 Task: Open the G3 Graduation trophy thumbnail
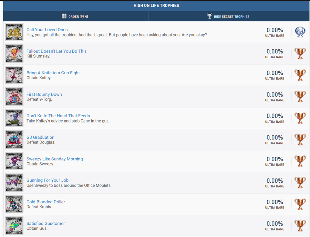[x=14, y=140]
